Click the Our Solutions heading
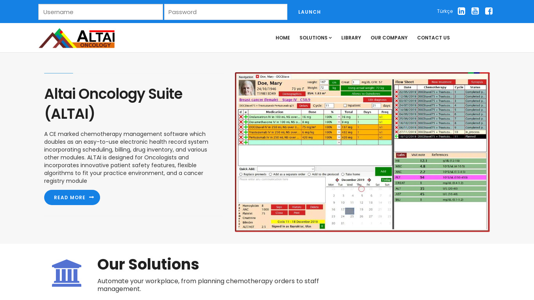Screen dimensions: 534x300 148,264
